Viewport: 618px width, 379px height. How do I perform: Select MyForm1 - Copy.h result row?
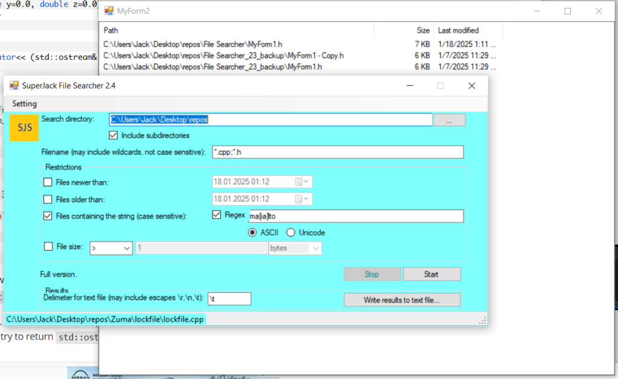pyautogui.click(x=223, y=56)
